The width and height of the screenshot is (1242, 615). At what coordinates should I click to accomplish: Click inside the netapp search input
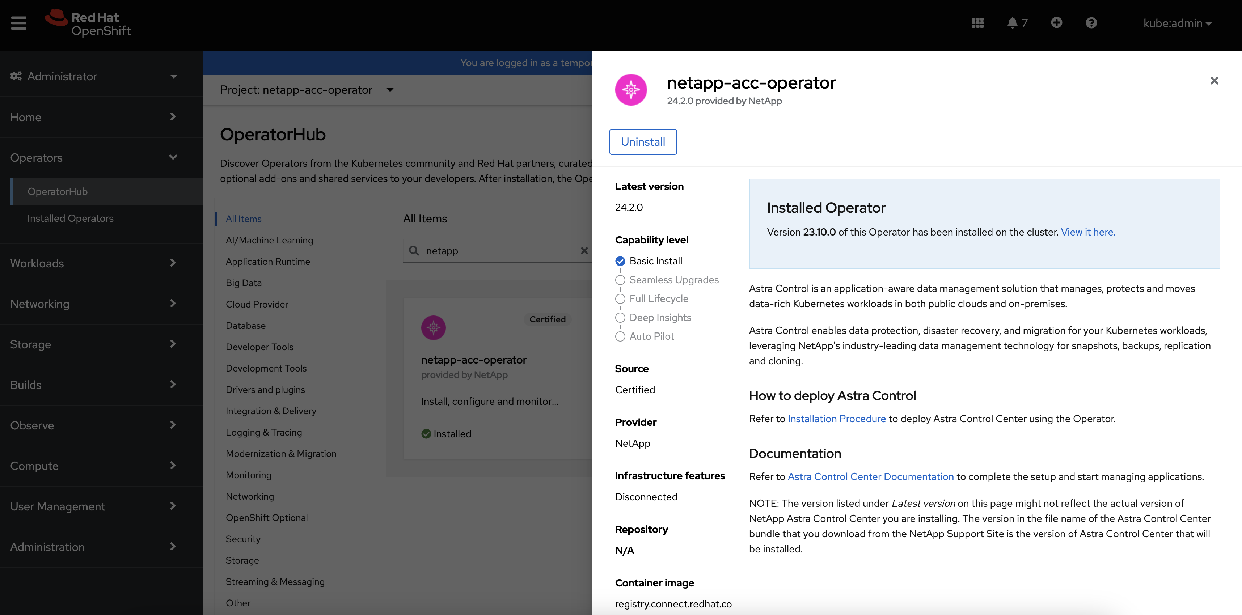click(x=497, y=251)
